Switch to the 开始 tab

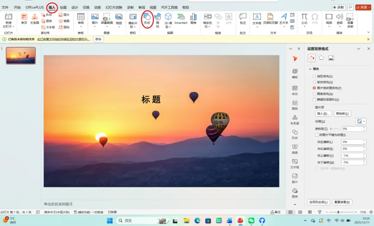(x=17, y=7)
